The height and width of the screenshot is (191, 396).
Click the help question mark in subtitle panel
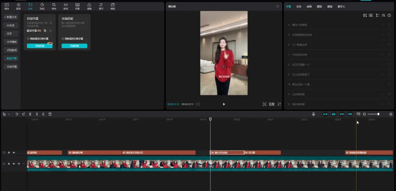tap(389, 15)
